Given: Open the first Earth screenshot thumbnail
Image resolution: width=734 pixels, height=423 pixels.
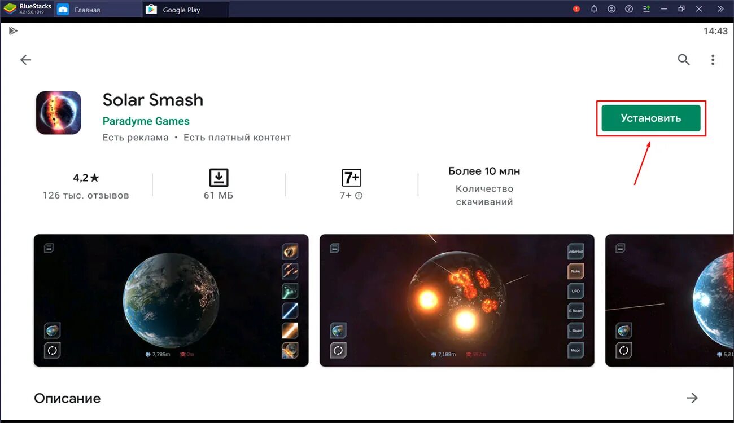Looking at the screenshot, I should coord(171,301).
